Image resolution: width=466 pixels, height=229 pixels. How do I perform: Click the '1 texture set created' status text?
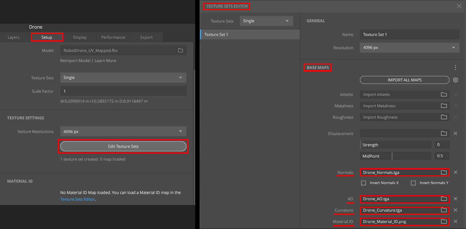[x=93, y=159]
